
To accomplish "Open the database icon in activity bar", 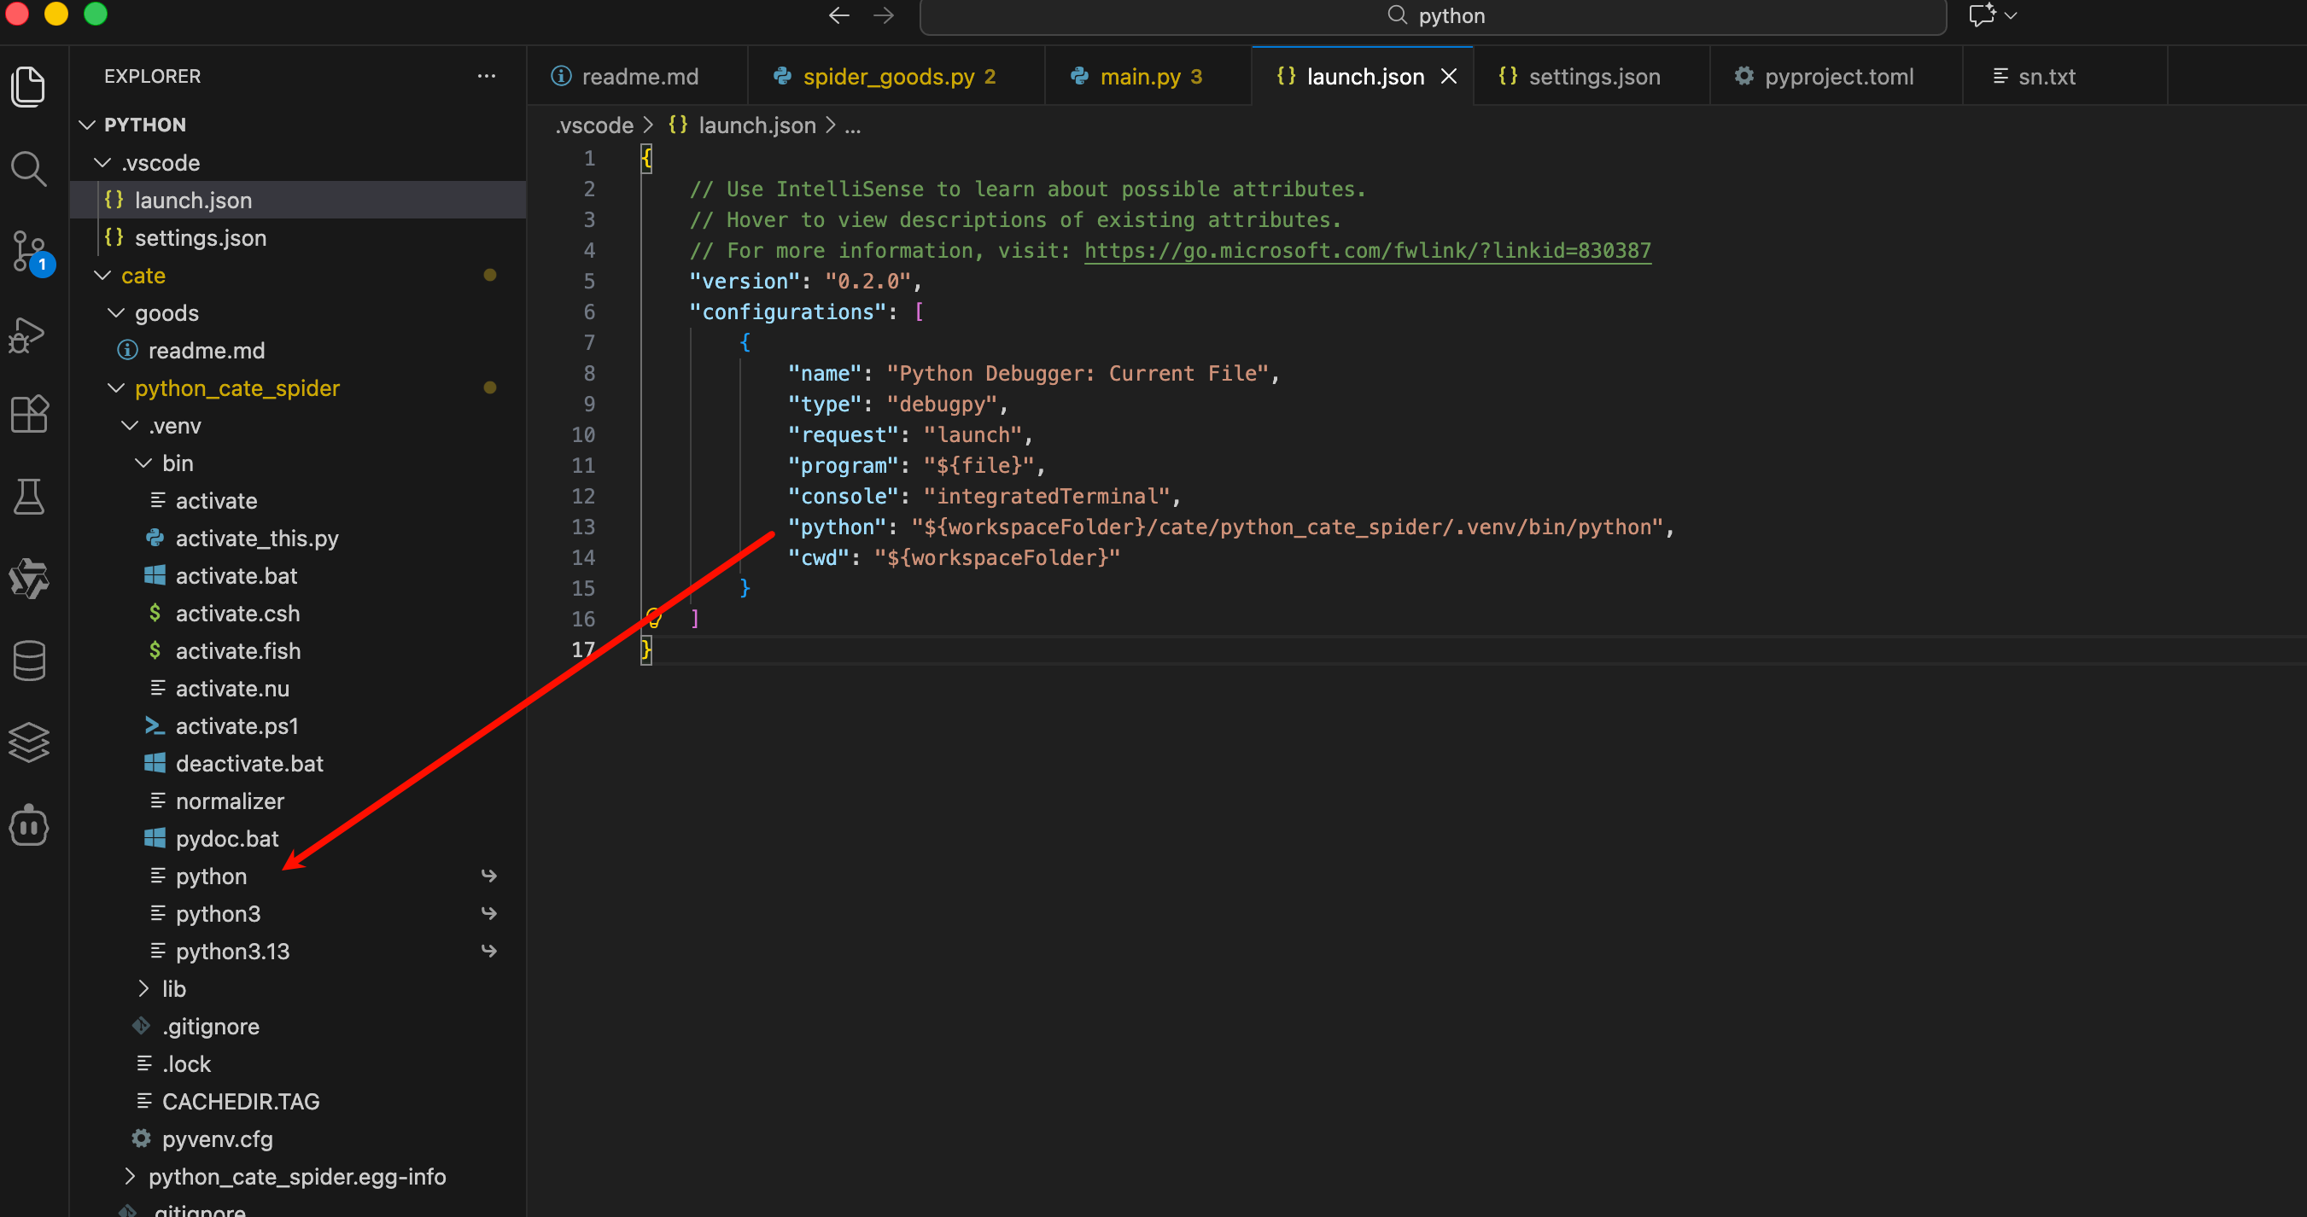I will pyautogui.click(x=29, y=661).
